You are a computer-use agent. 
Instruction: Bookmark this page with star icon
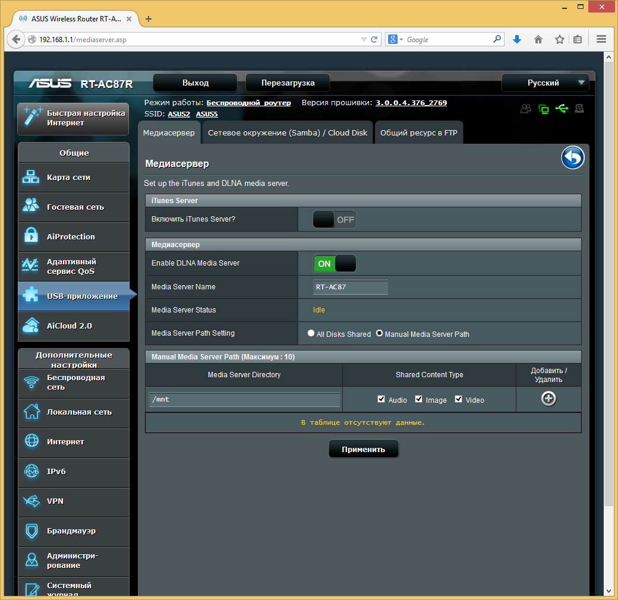pos(559,39)
